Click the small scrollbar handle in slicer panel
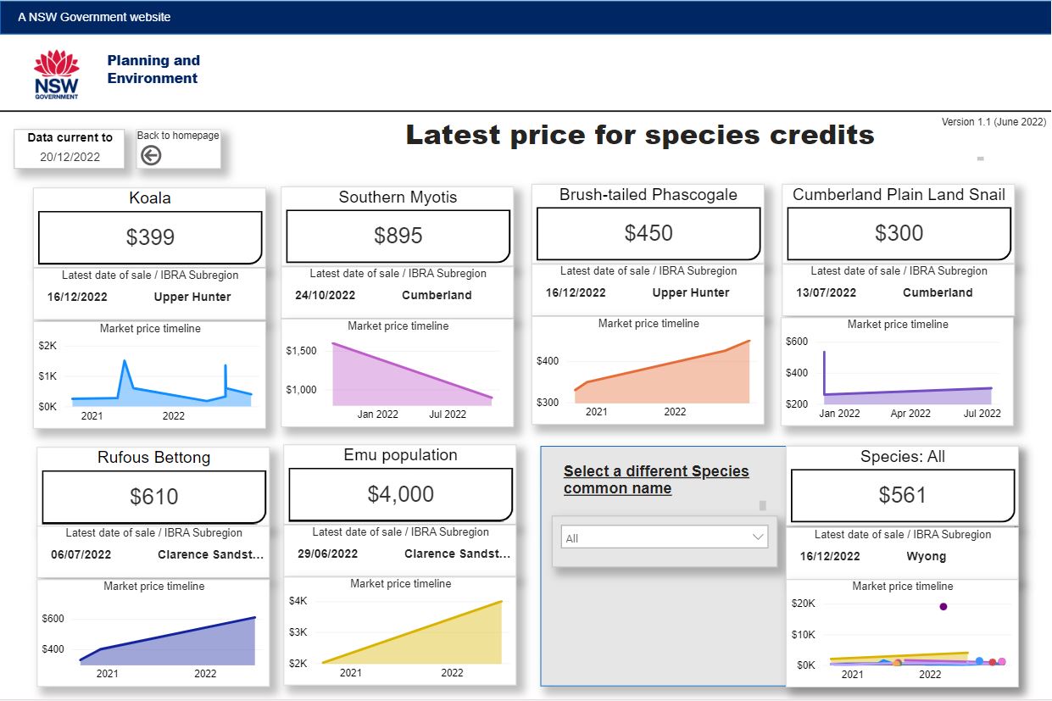Image resolution: width=1052 pixels, height=701 pixels. click(x=762, y=505)
